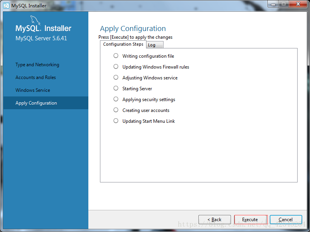
Task: Click the MySQL Installer title bar icon
Action: (x=6, y=5)
